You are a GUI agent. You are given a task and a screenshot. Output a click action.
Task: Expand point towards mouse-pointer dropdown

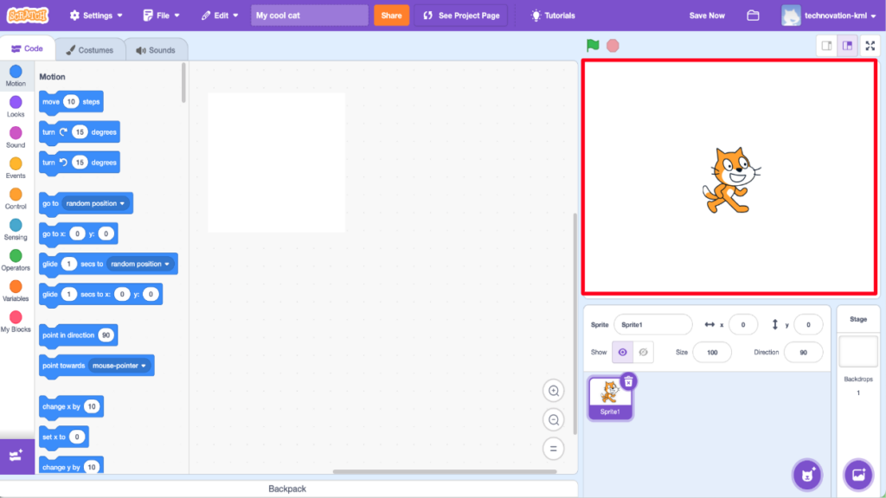pyautogui.click(x=119, y=366)
